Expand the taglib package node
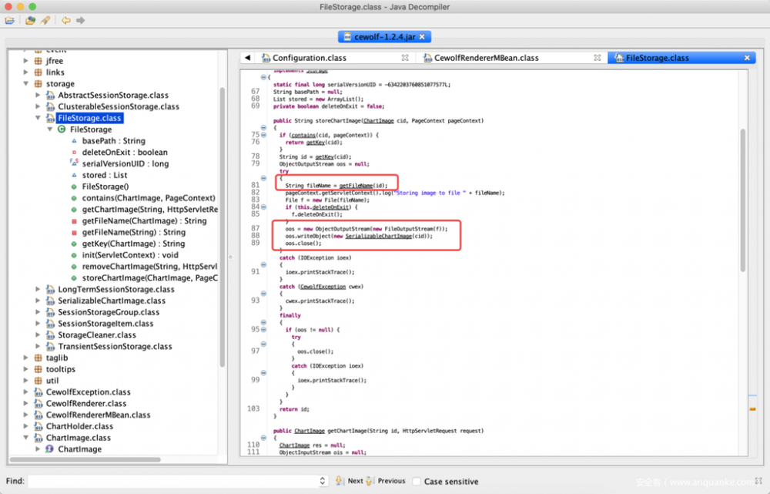770x494 pixels. coord(26,358)
